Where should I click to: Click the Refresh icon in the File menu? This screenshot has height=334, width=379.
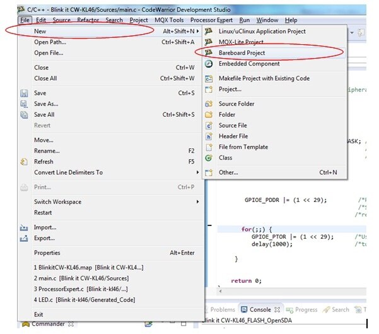point(24,162)
